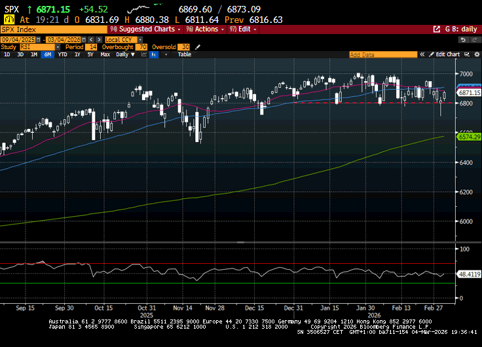Click the pencil icon next to Oversold
Image resolution: width=482 pixels, height=347 pixels.
(x=198, y=47)
